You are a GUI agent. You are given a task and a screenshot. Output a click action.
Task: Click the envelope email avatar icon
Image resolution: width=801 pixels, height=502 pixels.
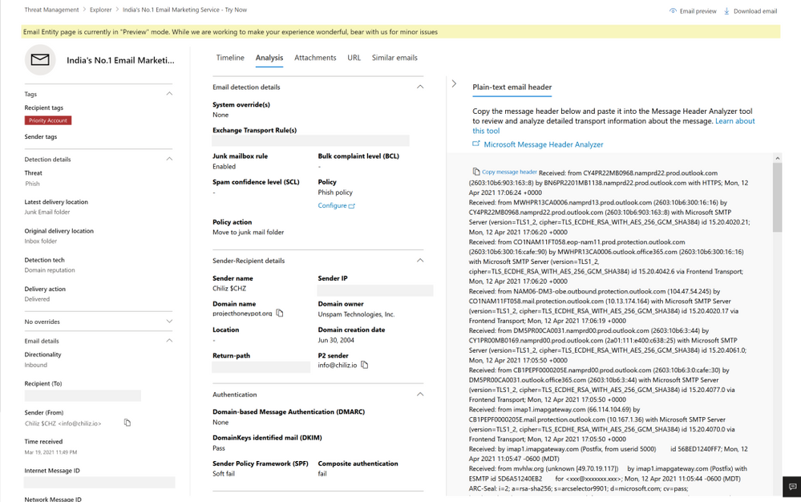click(x=40, y=60)
